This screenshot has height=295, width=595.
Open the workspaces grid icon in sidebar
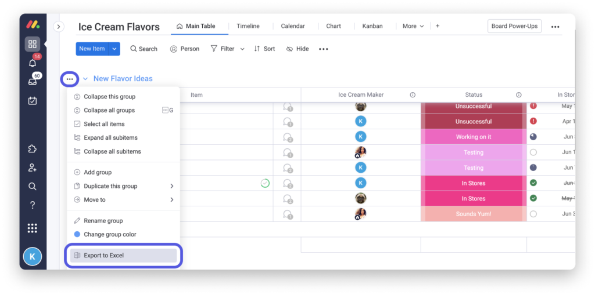click(33, 44)
